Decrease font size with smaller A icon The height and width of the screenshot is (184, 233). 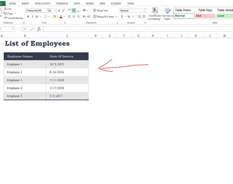click(63, 11)
